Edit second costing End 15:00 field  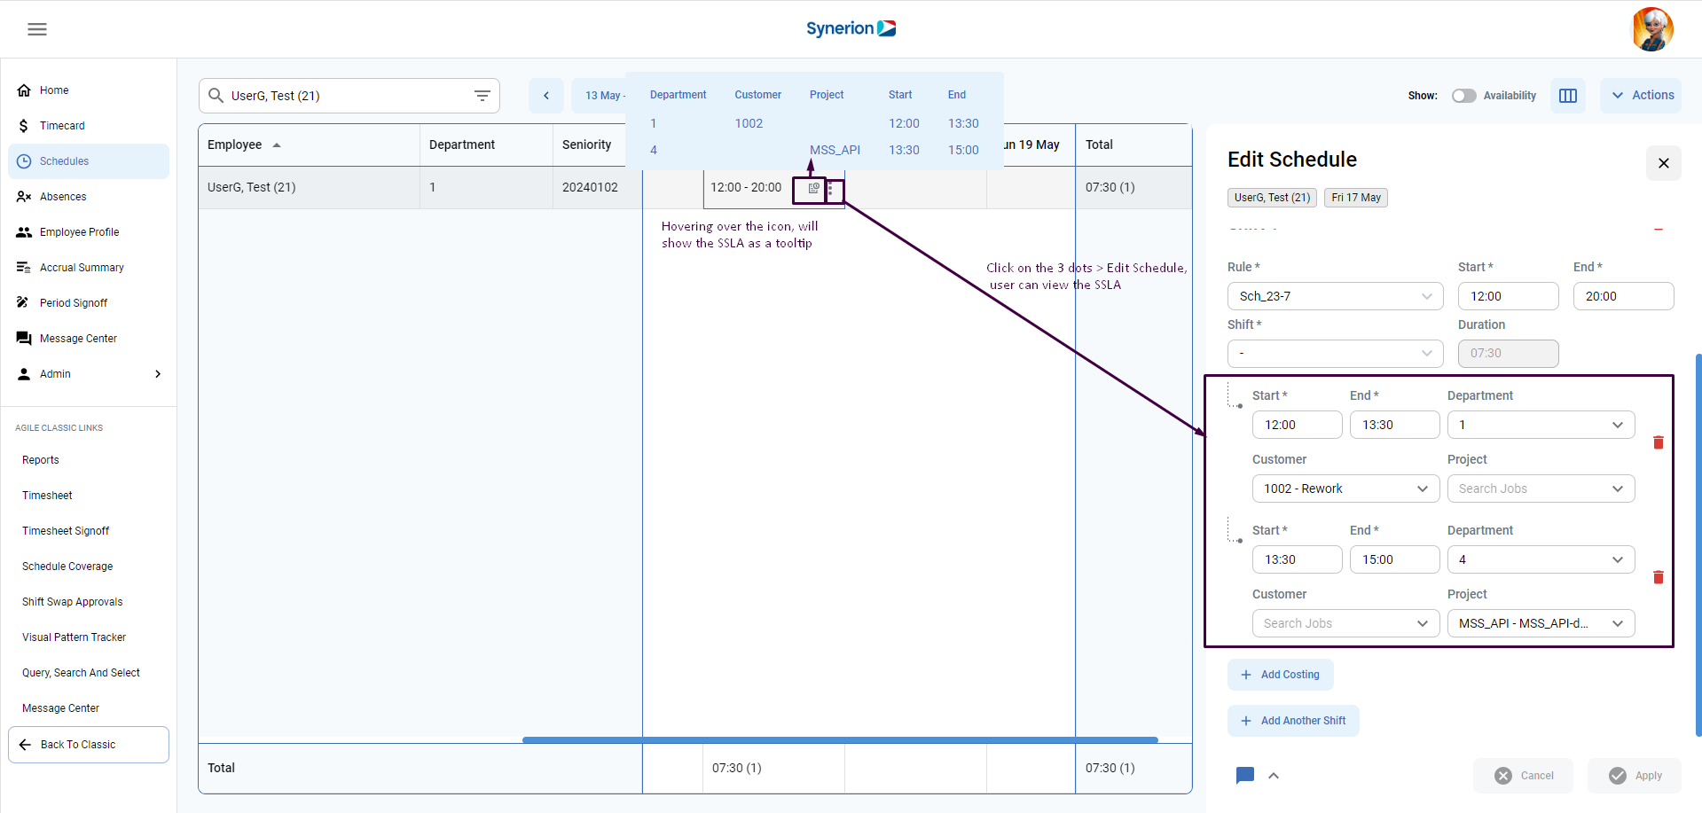(x=1394, y=559)
